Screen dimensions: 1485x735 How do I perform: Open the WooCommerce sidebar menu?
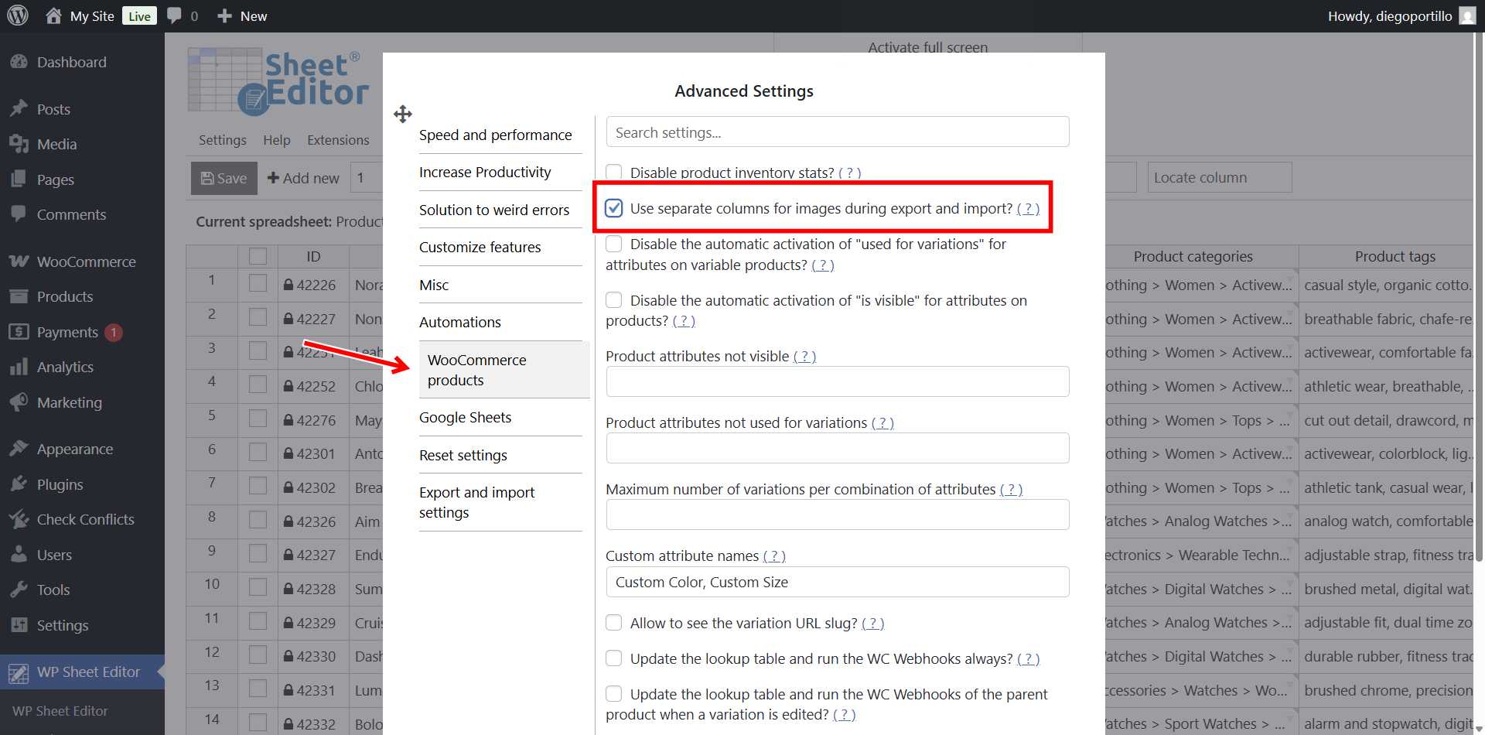86,262
